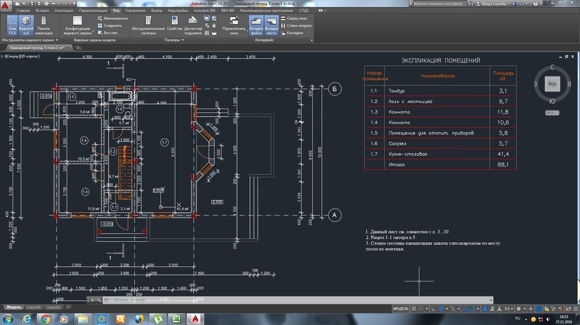Viewport: 580px width, 325px height.
Task: Open Sheet Set Manager (Диспетчер подшивок)
Action: tap(193, 25)
